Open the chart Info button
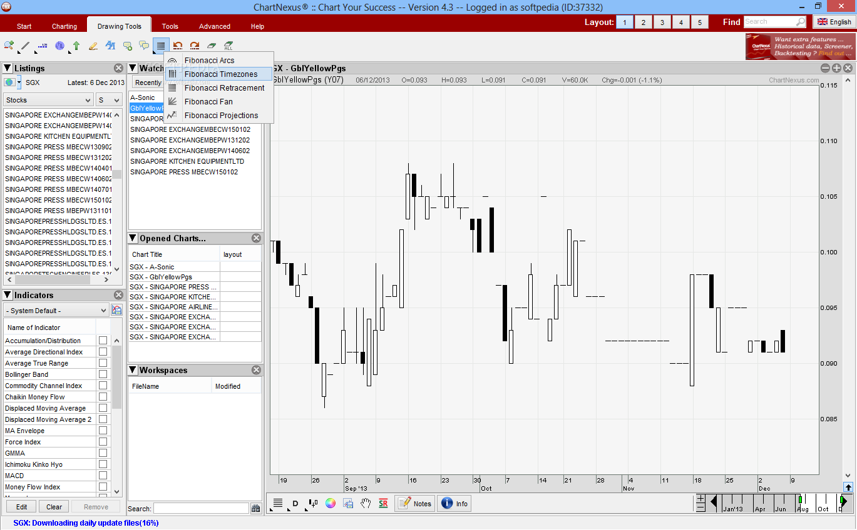Viewport: 857px width, 530px height. (x=454, y=504)
